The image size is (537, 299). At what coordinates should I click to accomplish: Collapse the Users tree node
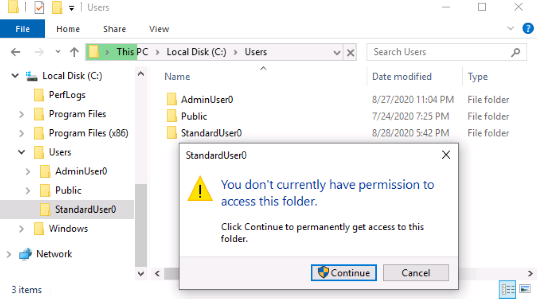pos(22,152)
